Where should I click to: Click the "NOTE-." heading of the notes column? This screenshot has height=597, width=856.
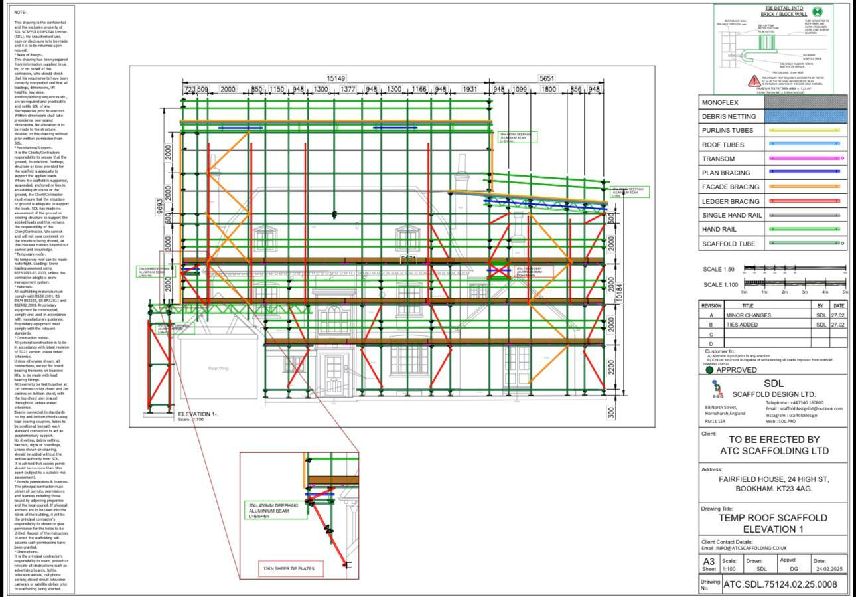(21, 12)
